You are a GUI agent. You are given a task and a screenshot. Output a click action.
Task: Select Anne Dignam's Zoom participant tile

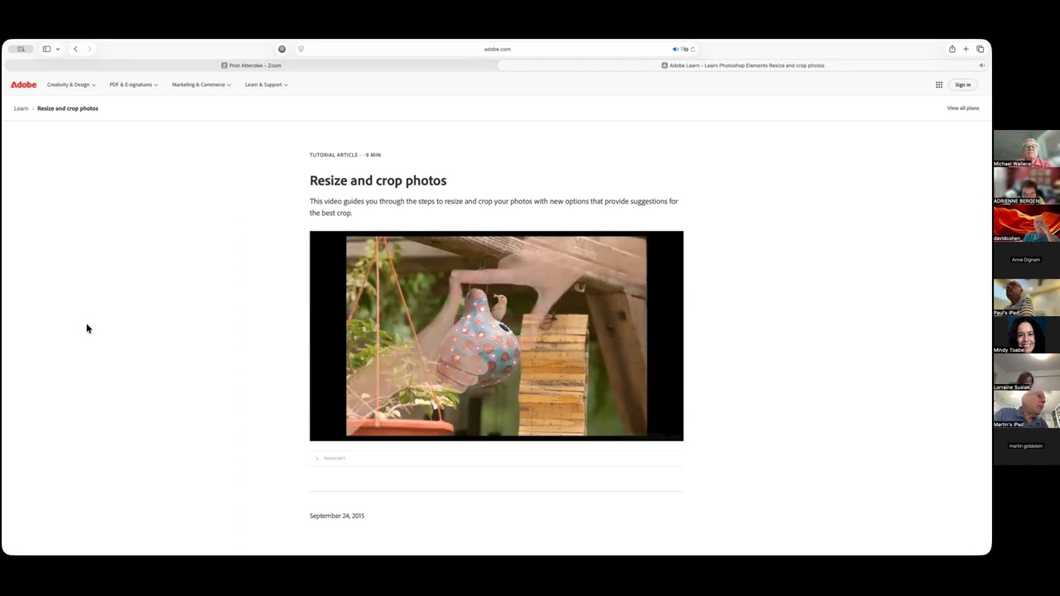click(x=1026, y=260)
